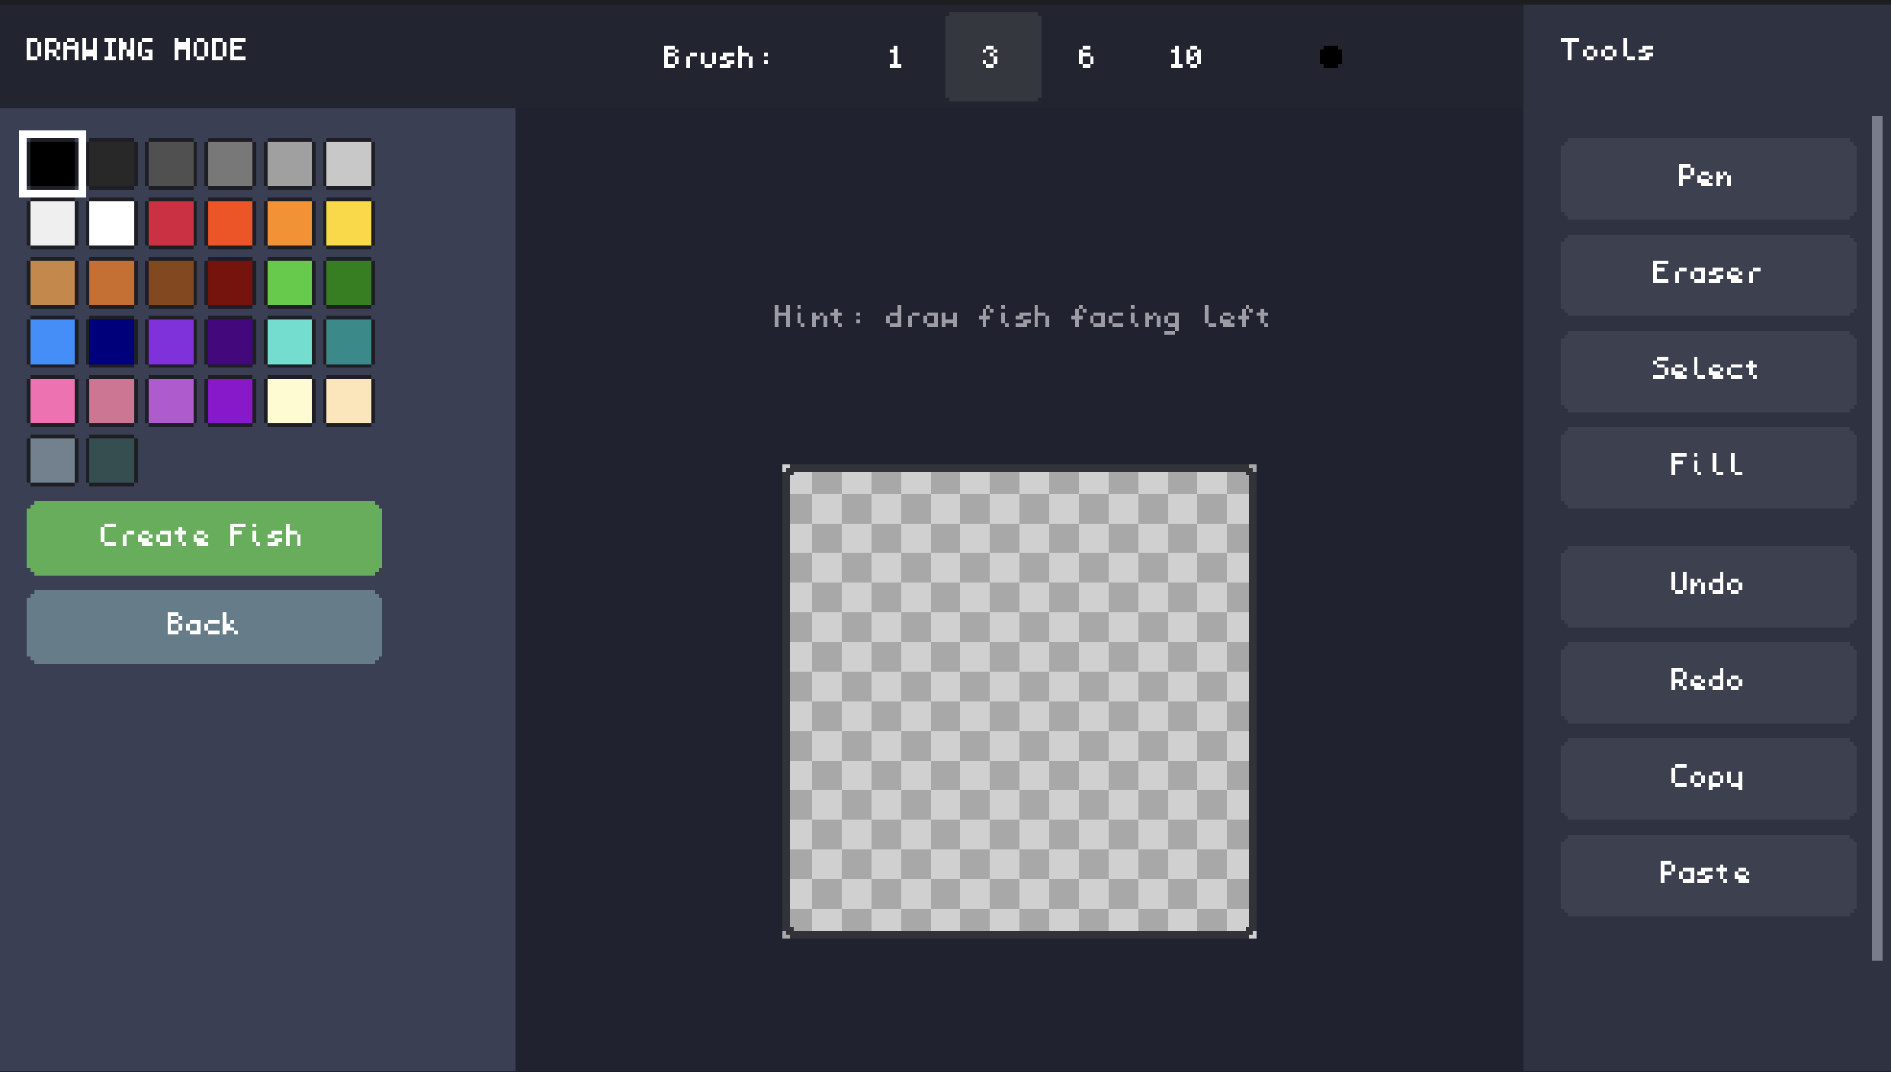This screenshot has width=1891, height=1072.
Task: Click the Create Fish button
Action: 204,538
